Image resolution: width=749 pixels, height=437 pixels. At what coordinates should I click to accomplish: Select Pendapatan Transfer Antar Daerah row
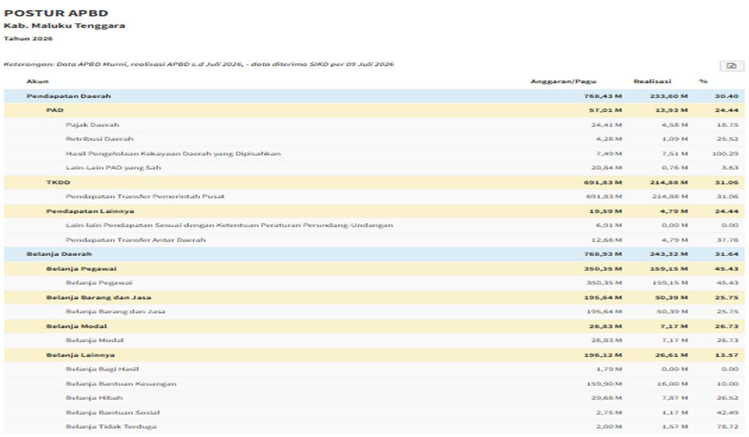point(374,240)
